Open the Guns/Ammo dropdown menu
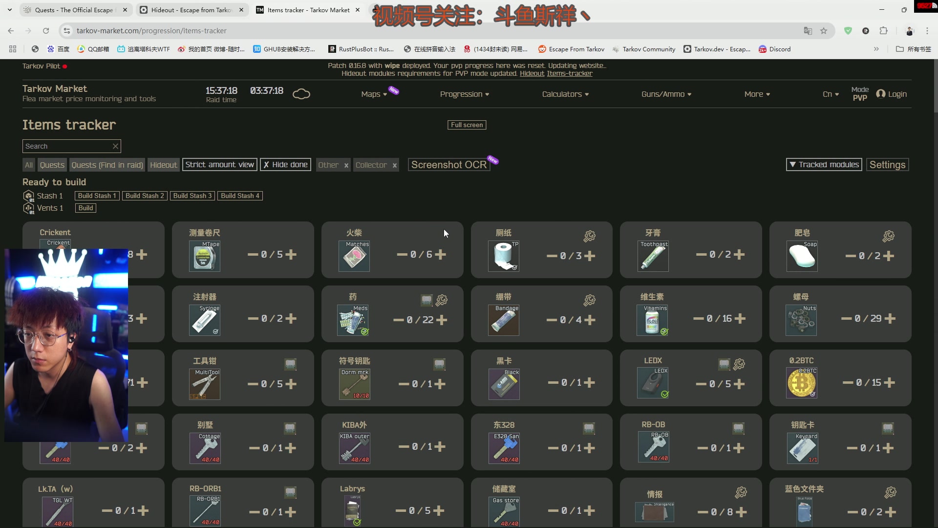Image resolution: width=938 pixels, height=528 pixels. (666, 94)
